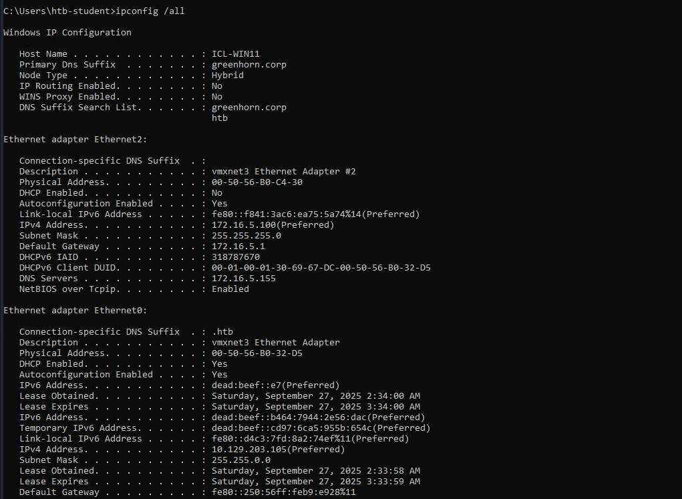The width and height of the screenshot is (682, 499).
Task: Click the vmxnet3 Ethernet Adapter #2 description
Action: point(283,172)
